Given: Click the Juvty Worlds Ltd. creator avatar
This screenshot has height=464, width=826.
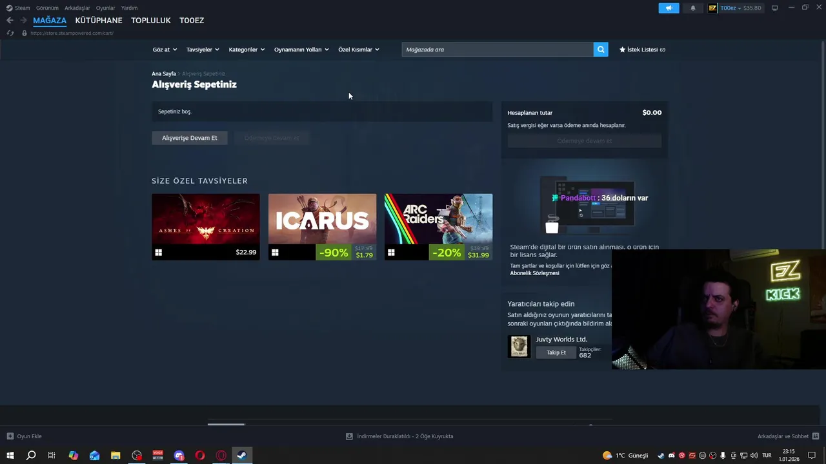Looking at the screenshot, I should [519, 347].
